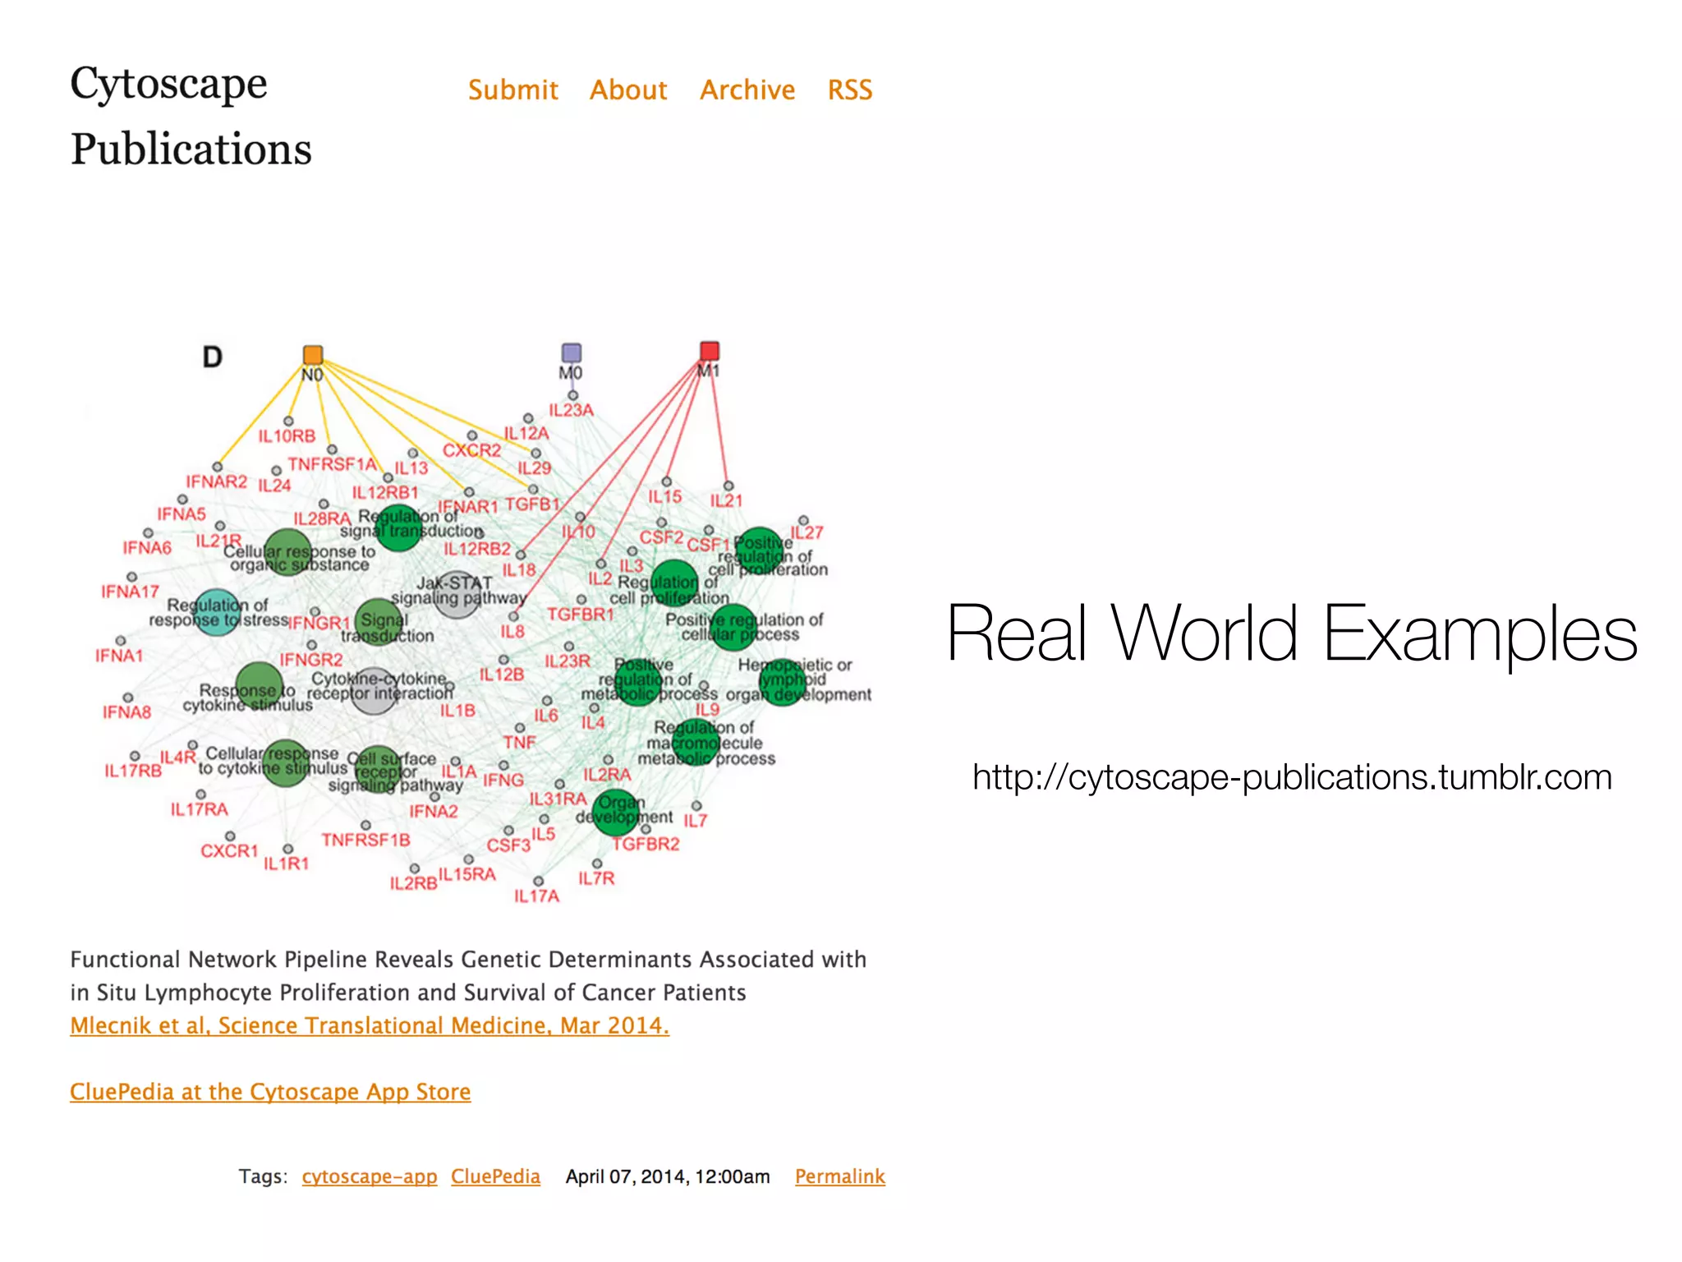Image resolution: width=1682 pixels, height=1262 pixels.
Task: Click the IFNGR2 gene label
Action: click(311, 660)
